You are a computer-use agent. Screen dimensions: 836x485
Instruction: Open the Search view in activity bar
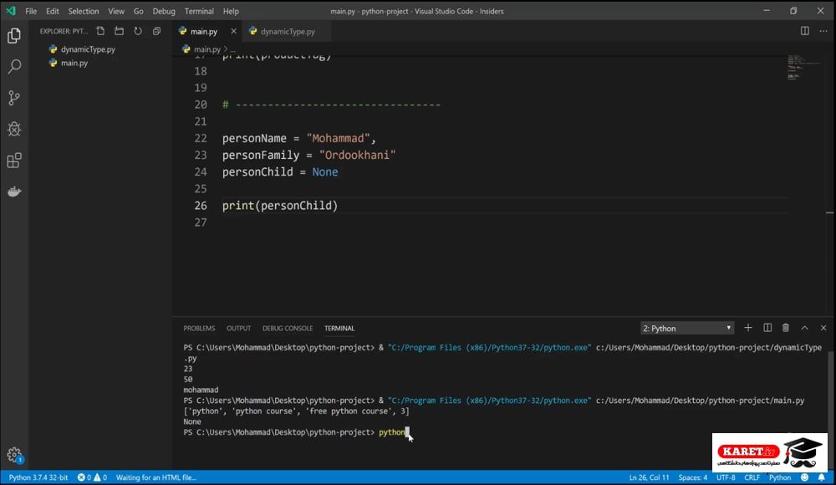(x=14, y=67)
